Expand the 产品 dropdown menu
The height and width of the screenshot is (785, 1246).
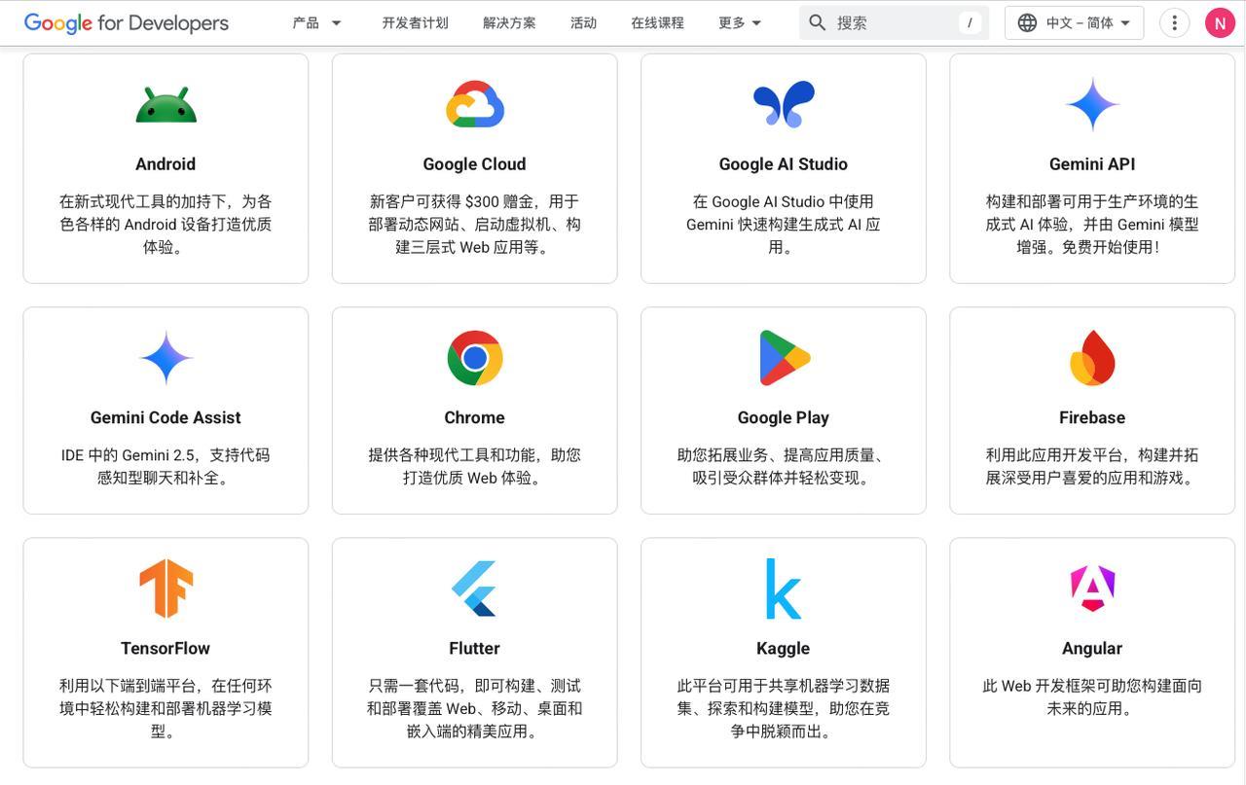(317, 22)
